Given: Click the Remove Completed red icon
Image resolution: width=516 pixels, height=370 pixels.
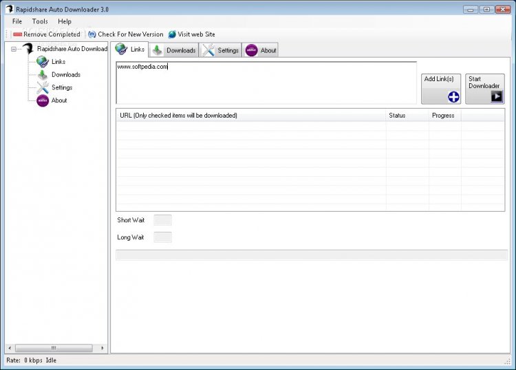Looking at the screenshot, I should pos(17,34).
